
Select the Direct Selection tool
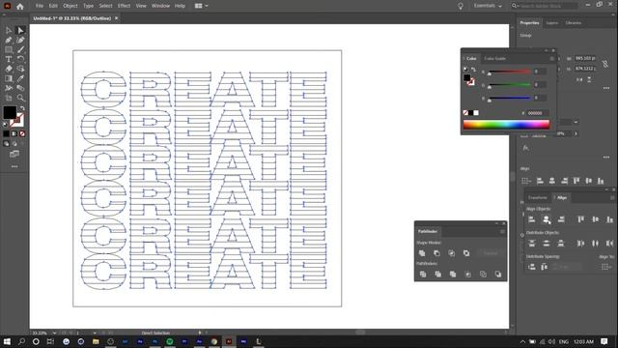pyautogui.click(x=20, y=30)
